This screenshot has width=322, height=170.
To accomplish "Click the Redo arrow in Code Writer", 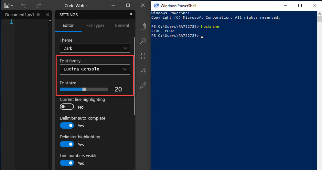I will [38, 5].
